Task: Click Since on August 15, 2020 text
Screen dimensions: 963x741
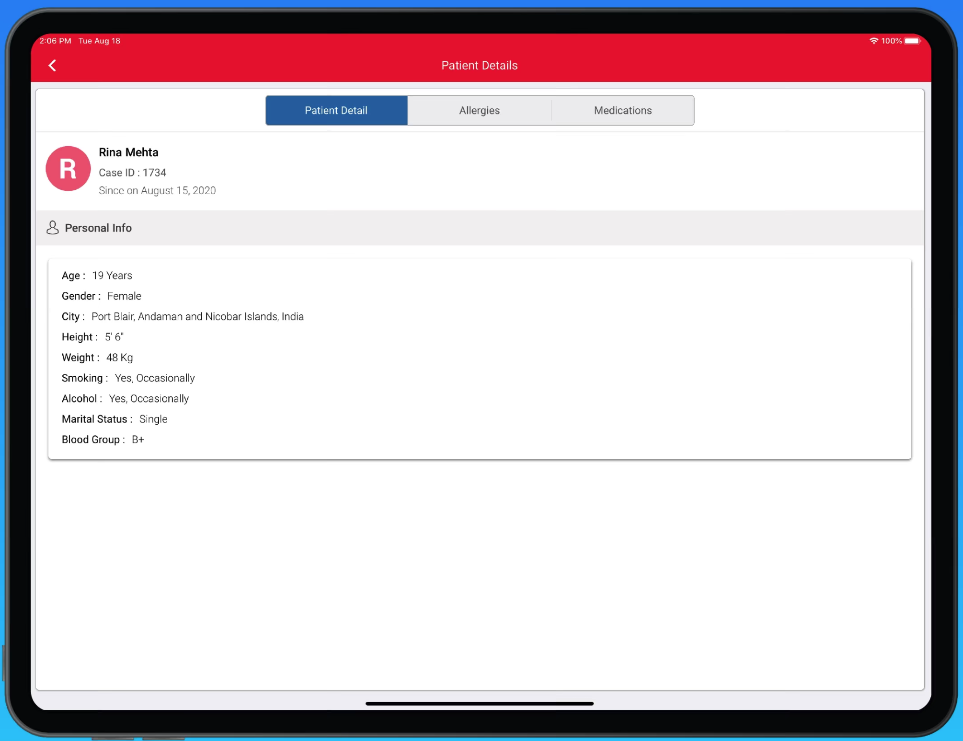Action: point(157,190)
